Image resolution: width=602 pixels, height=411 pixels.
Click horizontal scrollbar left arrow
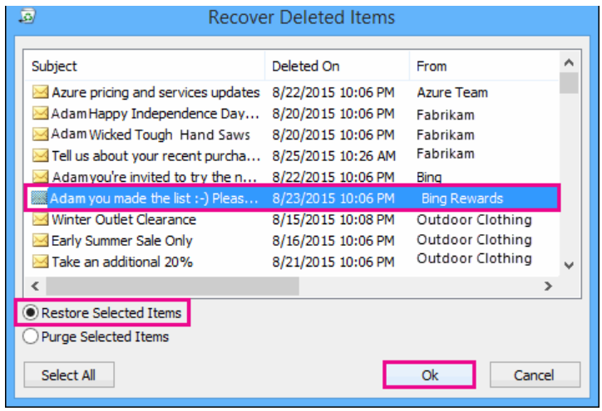[x=35, y=286]
